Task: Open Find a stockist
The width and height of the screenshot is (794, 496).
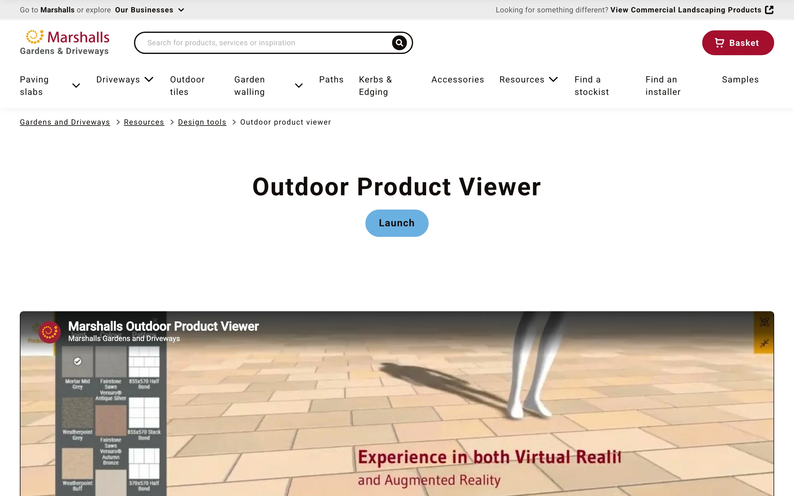Action: click(591, 86)
